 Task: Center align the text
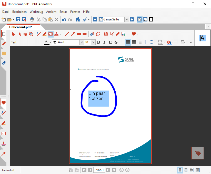pyautogui.click(x=134, y=42)
